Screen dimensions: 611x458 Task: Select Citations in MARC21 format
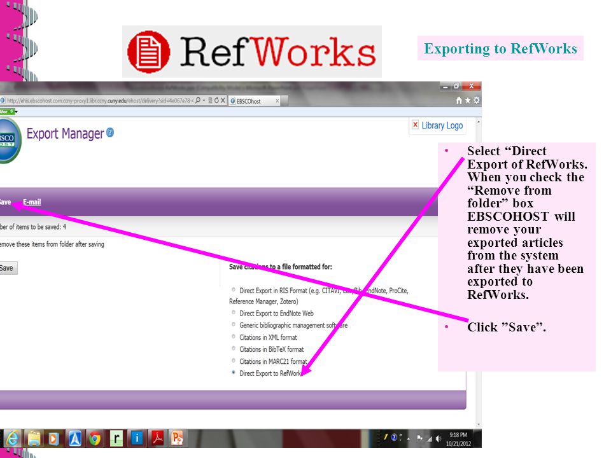tap(234, 360)
